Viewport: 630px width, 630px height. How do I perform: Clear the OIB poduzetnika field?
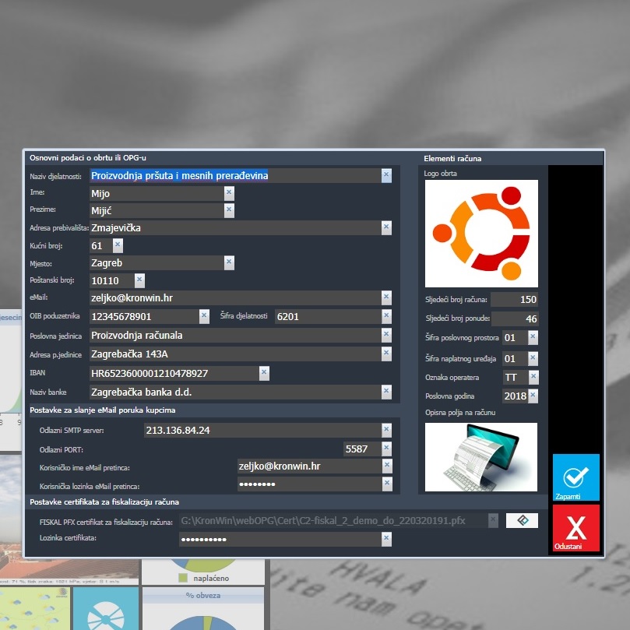(204, 316)
